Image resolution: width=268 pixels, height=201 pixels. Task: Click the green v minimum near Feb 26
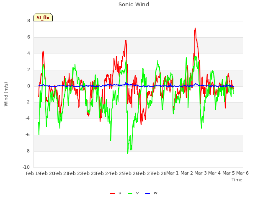click(x=128, y=153)
